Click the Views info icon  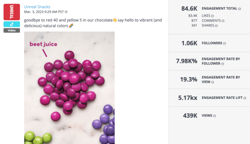coord(214,116)
